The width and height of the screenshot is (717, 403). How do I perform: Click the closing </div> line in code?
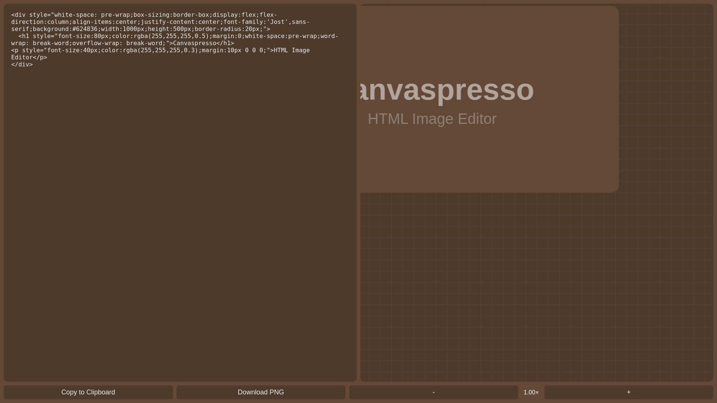click(22, 65)
